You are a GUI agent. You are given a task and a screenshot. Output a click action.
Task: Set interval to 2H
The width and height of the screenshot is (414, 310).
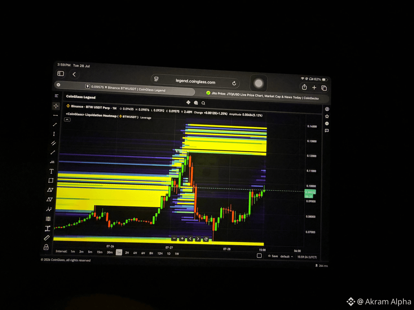tap(127, 253)
